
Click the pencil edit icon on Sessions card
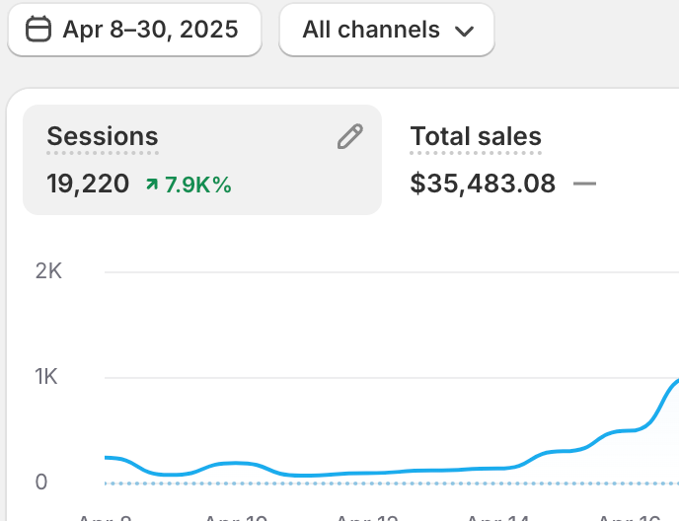click(350, 136)
